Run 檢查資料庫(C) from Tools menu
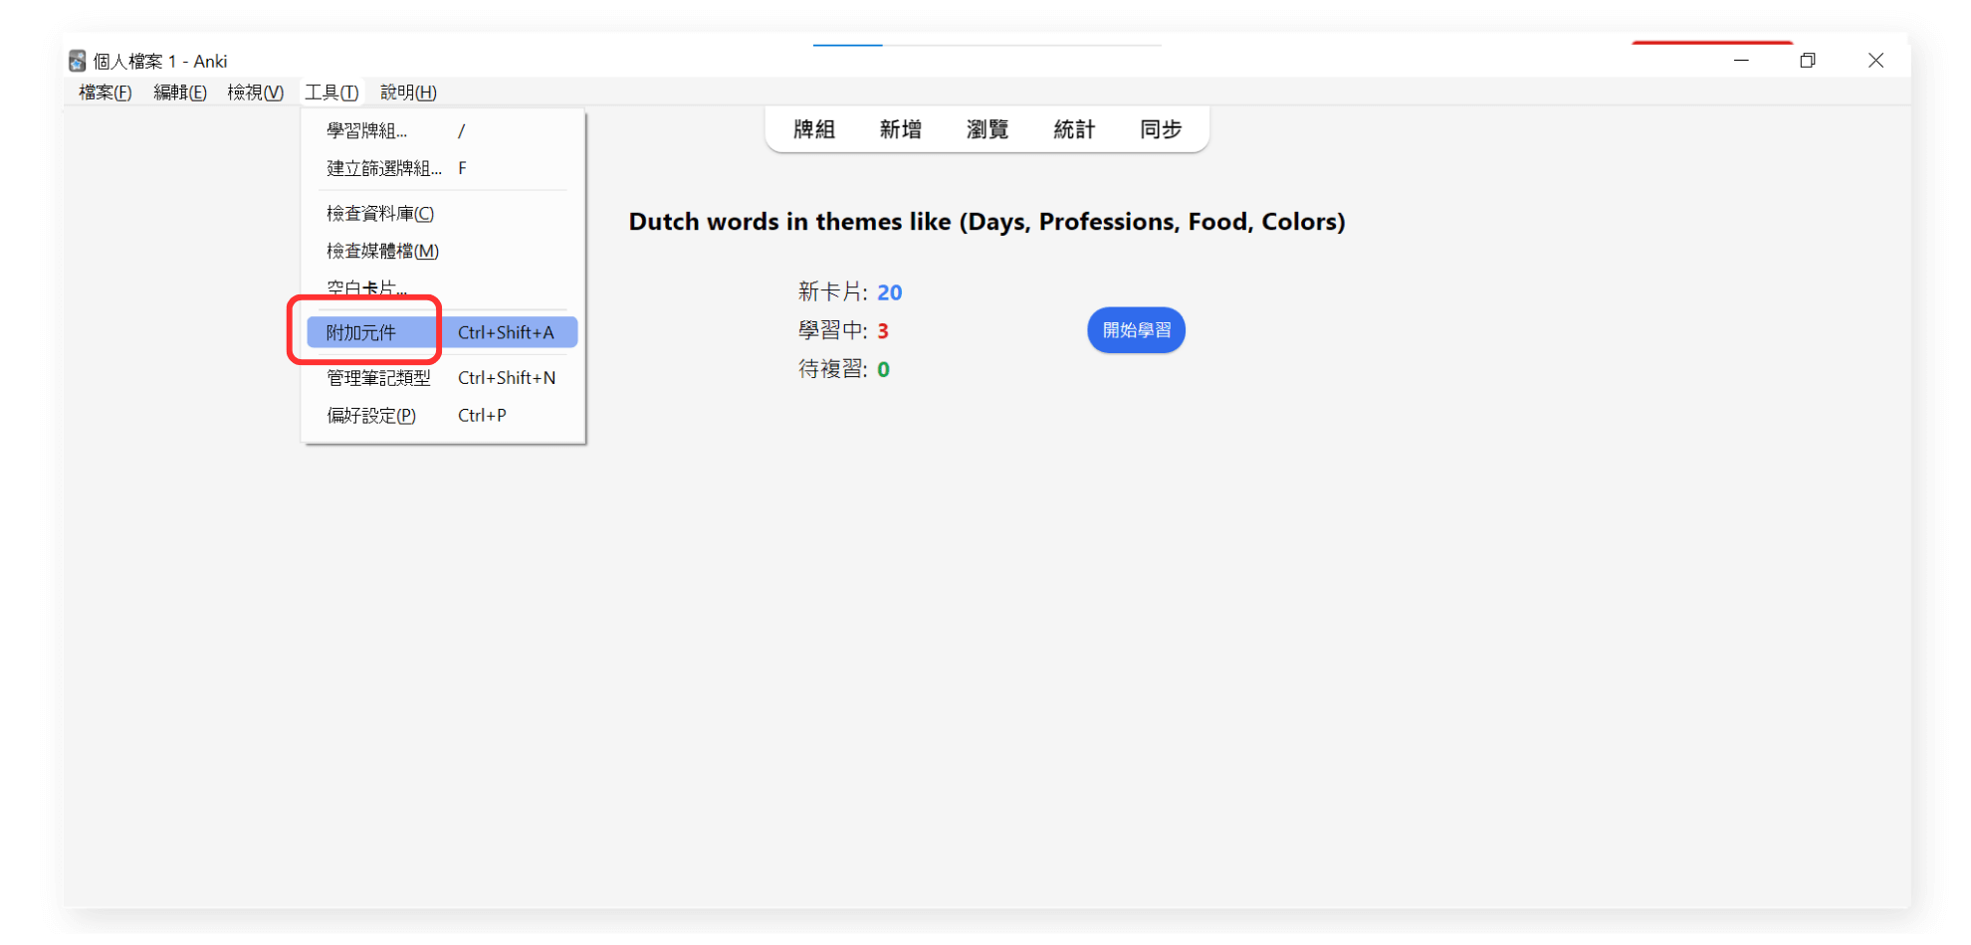This screenshot has height=945, width=1971. click(x=380, y=214)
